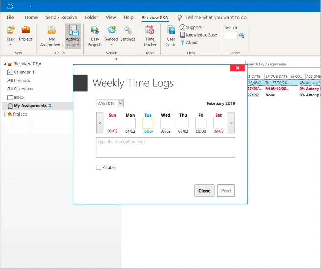Click the Mon 04/02 hours box

click(130, 123)
